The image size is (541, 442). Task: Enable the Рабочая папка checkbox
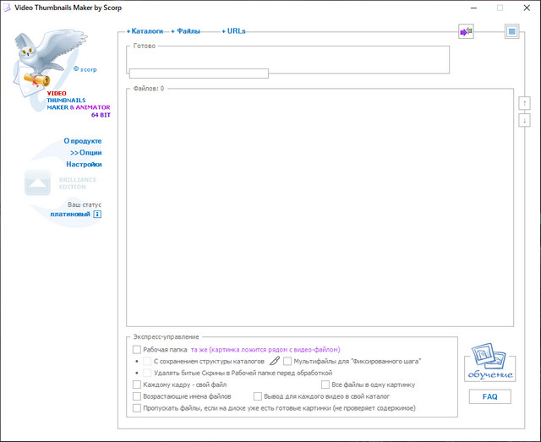point(138,349)
